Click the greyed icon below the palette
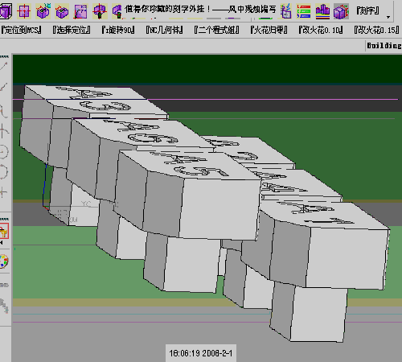Viewport: 402px width, 362px height. coord(4,285)
